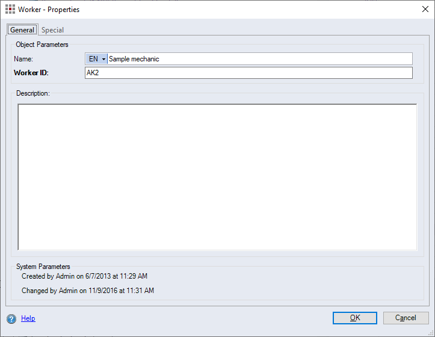Click the "Worker - Properties" title bar text
435x337 pixels.
[x=49, y=10]
